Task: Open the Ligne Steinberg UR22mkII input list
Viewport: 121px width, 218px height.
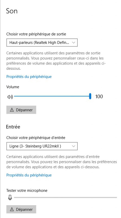Action: [x=42, y=146]
